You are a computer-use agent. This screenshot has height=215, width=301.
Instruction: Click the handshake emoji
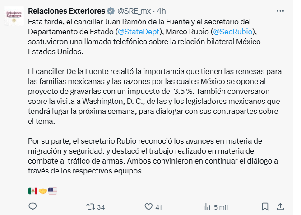pyautogui.click(x=43, y=191)
